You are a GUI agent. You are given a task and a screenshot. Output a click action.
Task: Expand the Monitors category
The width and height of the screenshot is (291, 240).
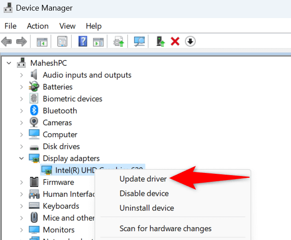coord(22,230)
